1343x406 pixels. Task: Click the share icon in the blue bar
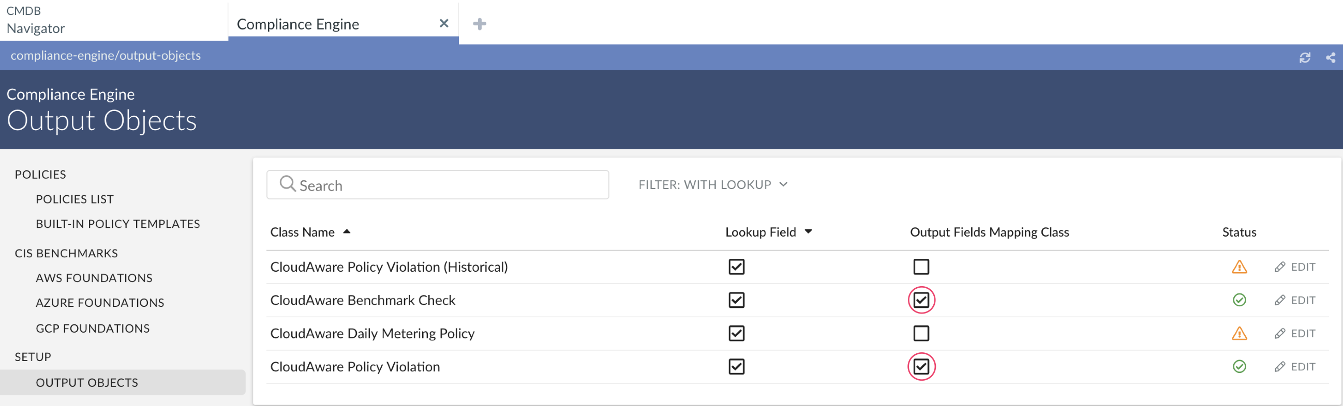coord(1331,58)
